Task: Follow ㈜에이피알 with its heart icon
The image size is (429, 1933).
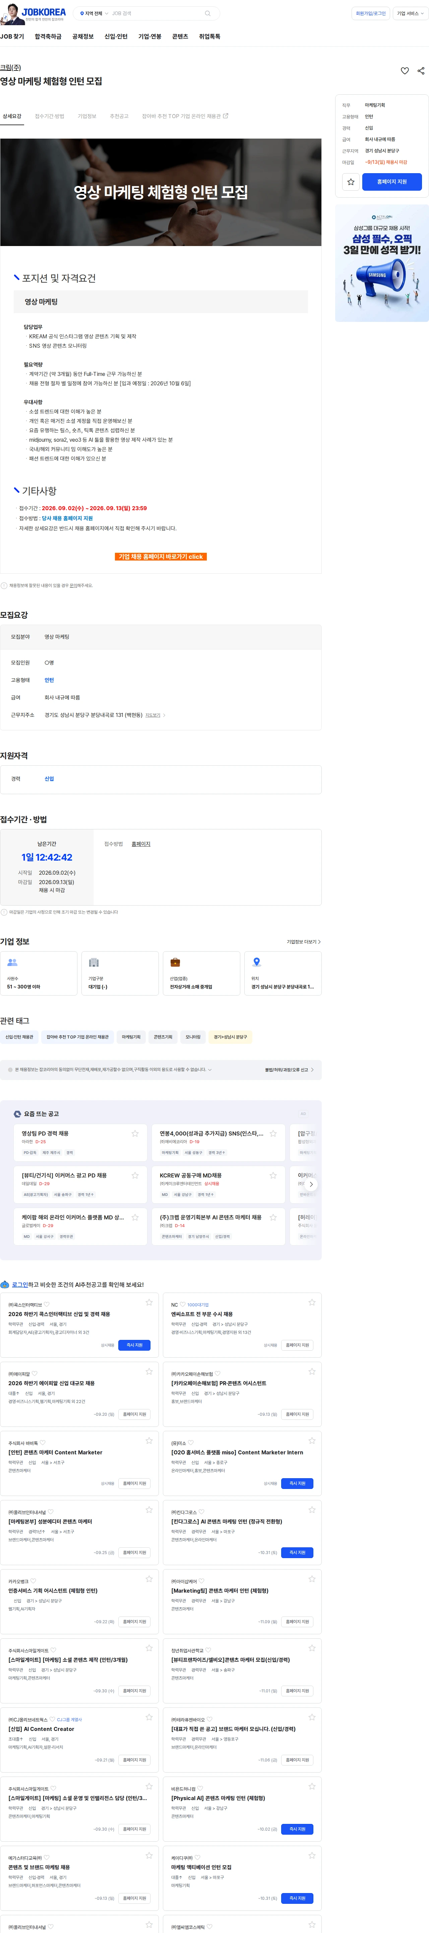Action: (35, 1373)
